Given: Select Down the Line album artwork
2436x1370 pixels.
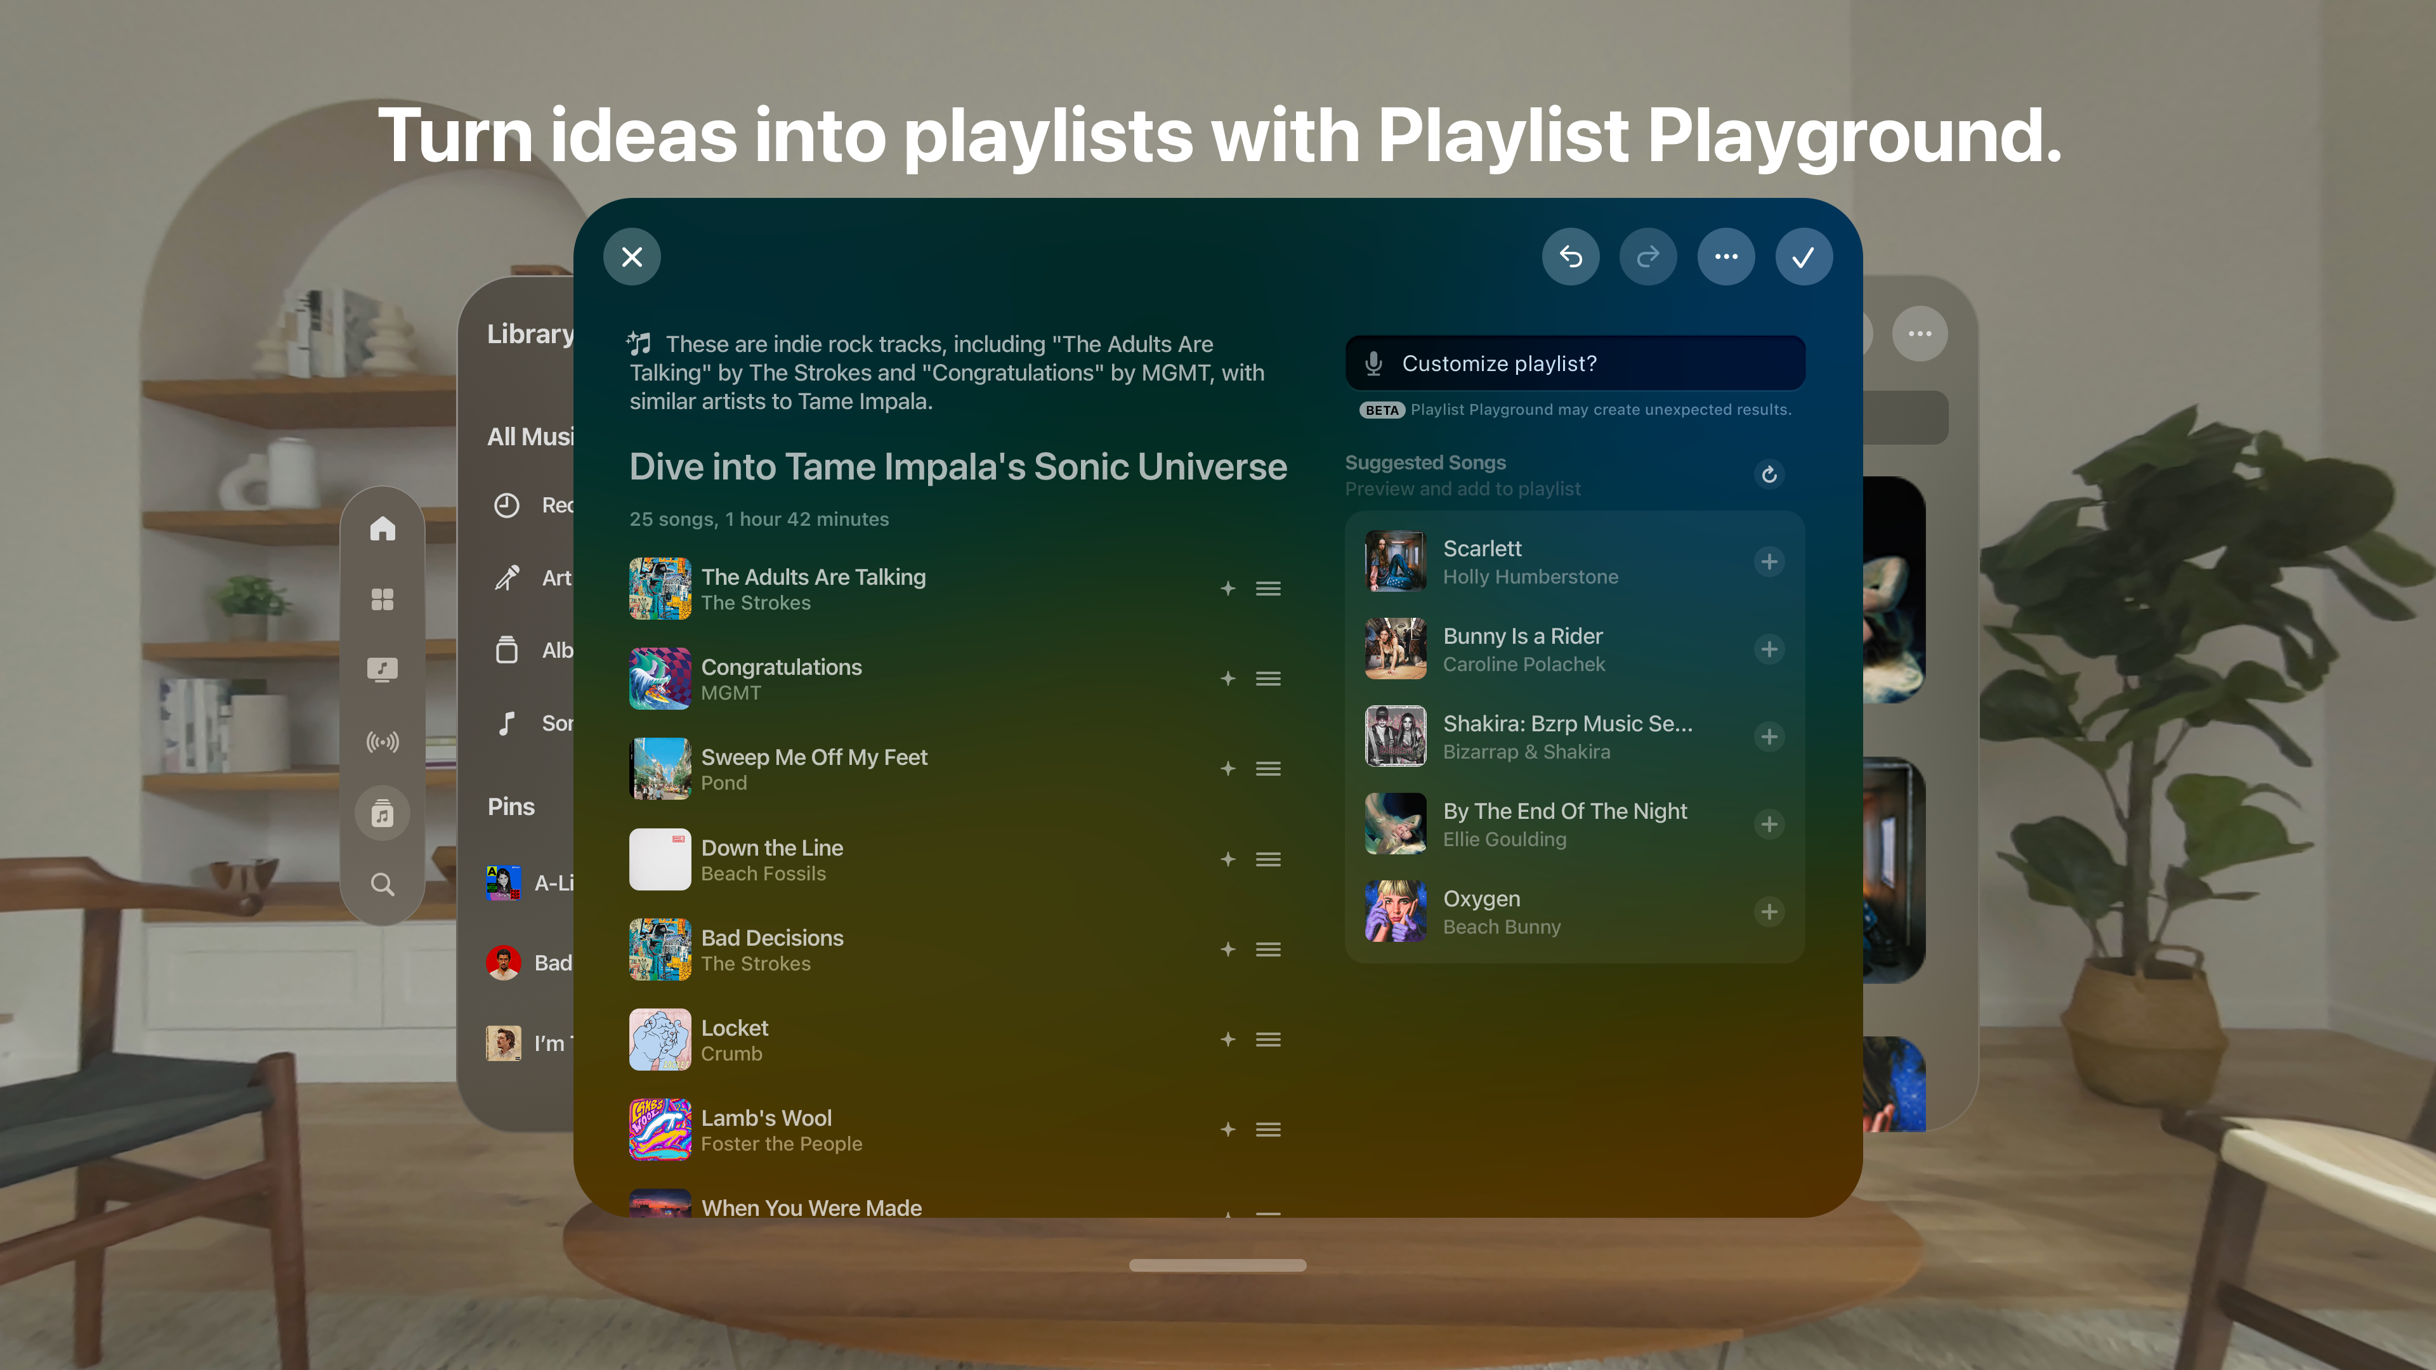Looking at the screenshot, I should click(660, 859).
